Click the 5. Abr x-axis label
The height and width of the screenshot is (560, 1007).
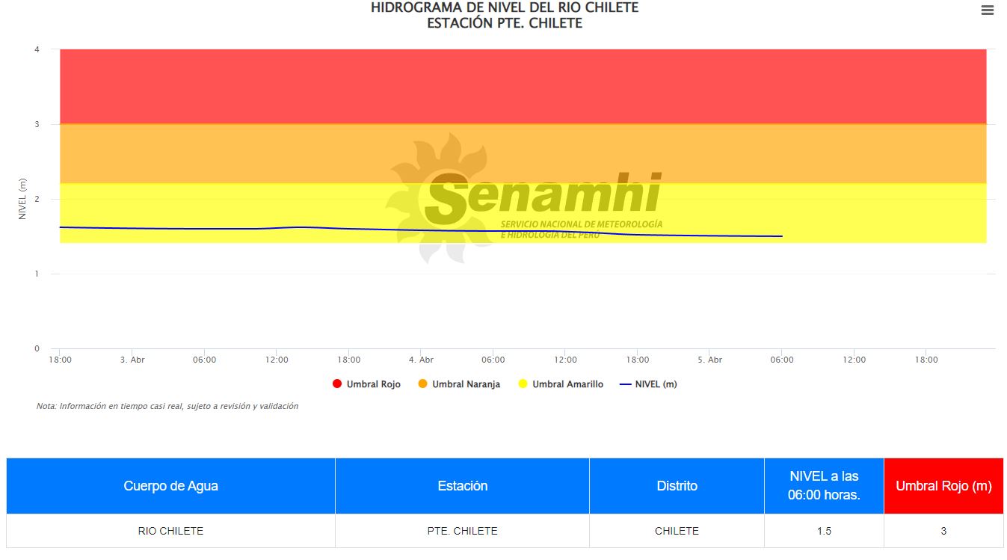point(709,360)
